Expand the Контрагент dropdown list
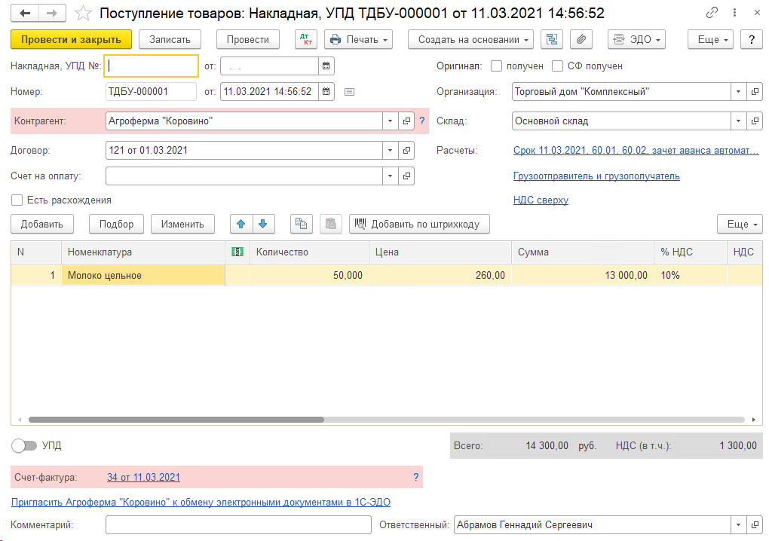769x541 pixels. click(x=390, y=121)
